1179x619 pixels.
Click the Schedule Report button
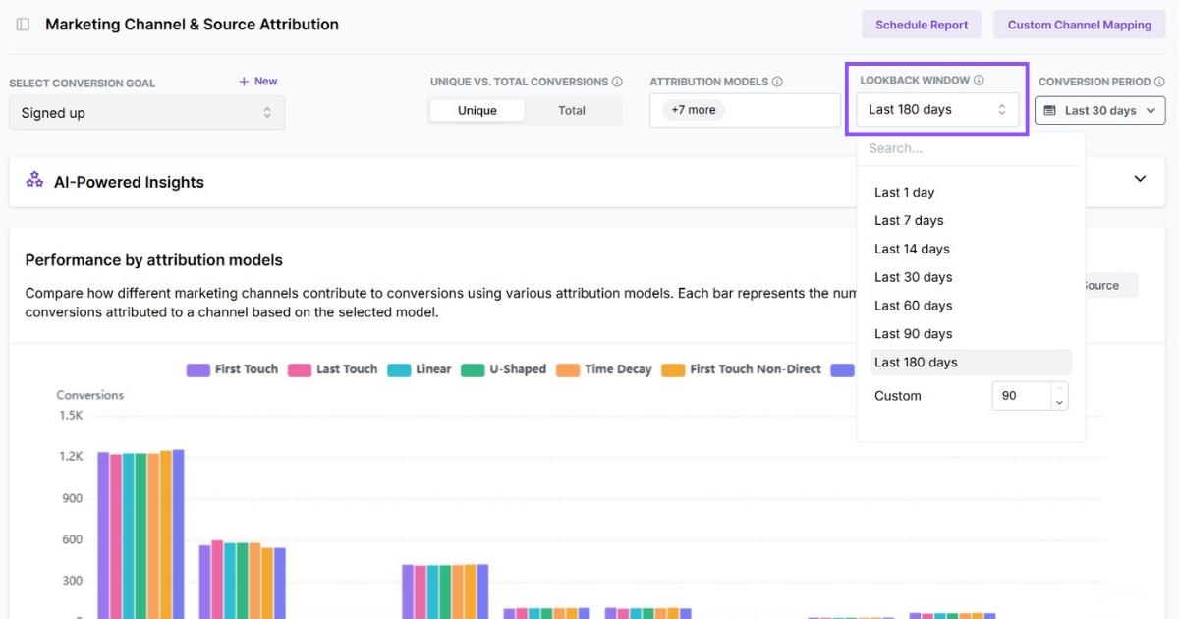click(x=922, y=25)
